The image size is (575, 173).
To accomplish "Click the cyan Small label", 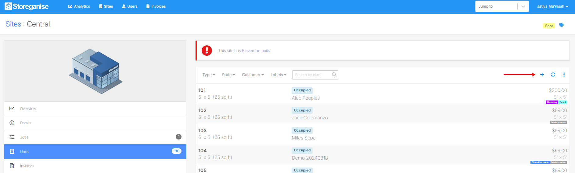I will tap(563, 102).
